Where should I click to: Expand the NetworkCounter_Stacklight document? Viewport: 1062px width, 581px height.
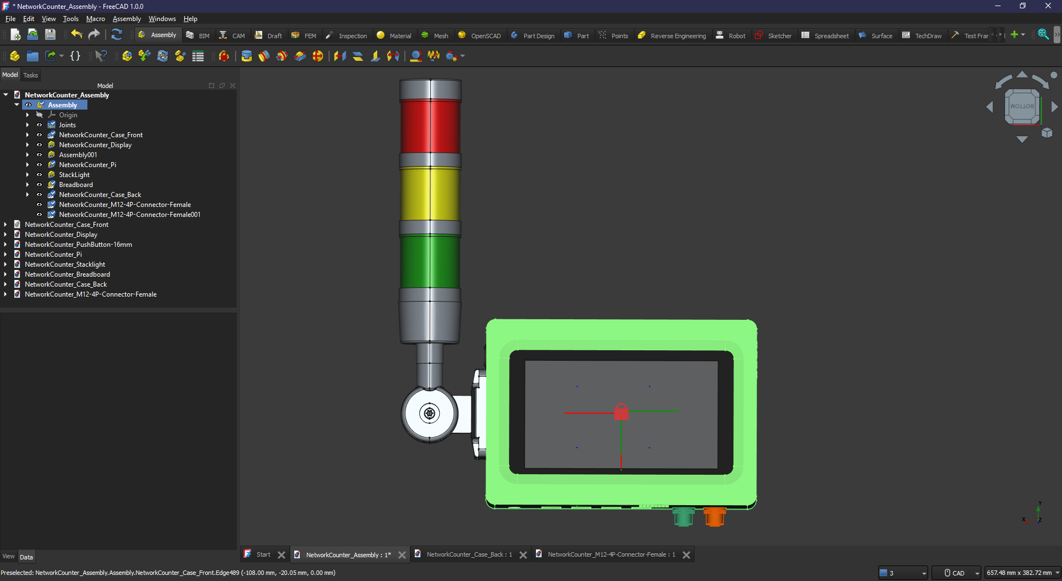coord(6,264)
